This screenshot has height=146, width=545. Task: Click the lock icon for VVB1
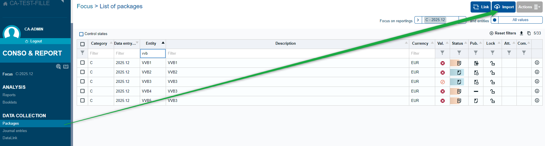point(493,63)
